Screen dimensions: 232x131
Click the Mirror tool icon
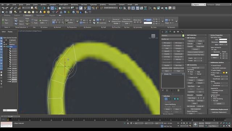tap(121, 8)
